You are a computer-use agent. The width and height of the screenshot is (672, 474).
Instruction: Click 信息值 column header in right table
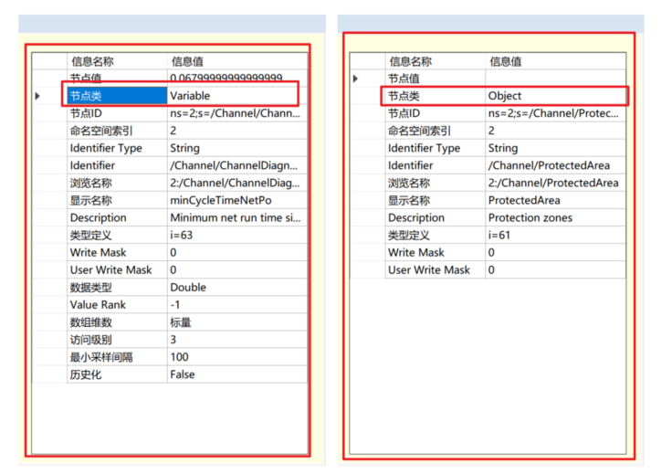(x=555, y=61)
